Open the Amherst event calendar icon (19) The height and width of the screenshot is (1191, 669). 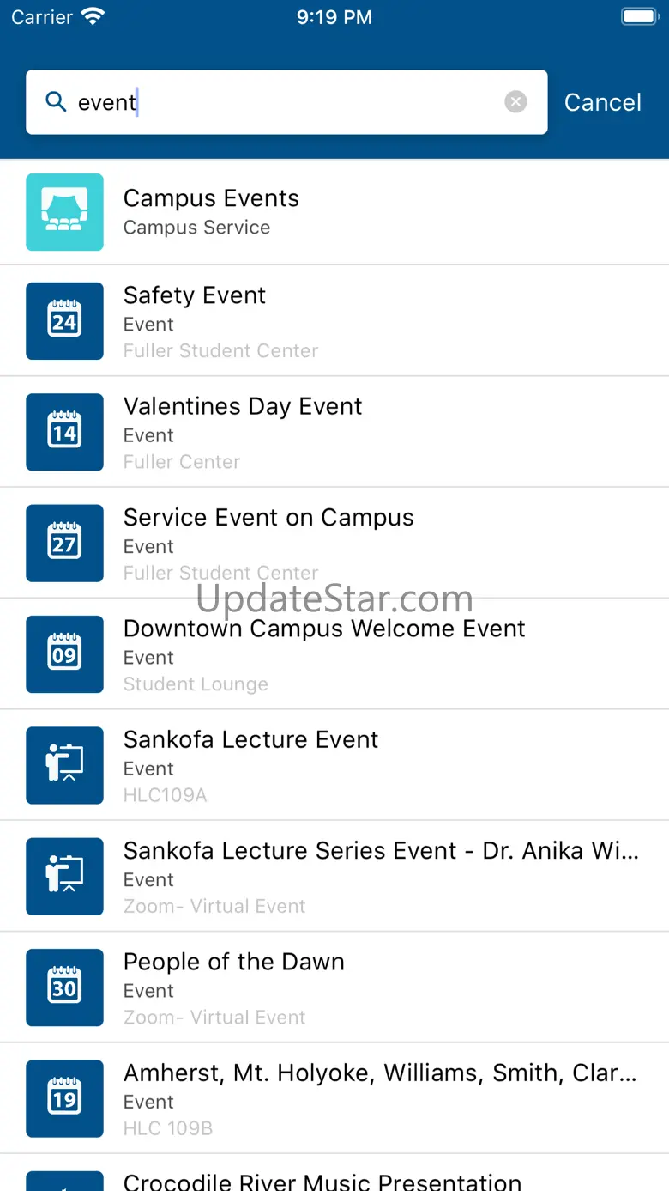[64, 1098]
